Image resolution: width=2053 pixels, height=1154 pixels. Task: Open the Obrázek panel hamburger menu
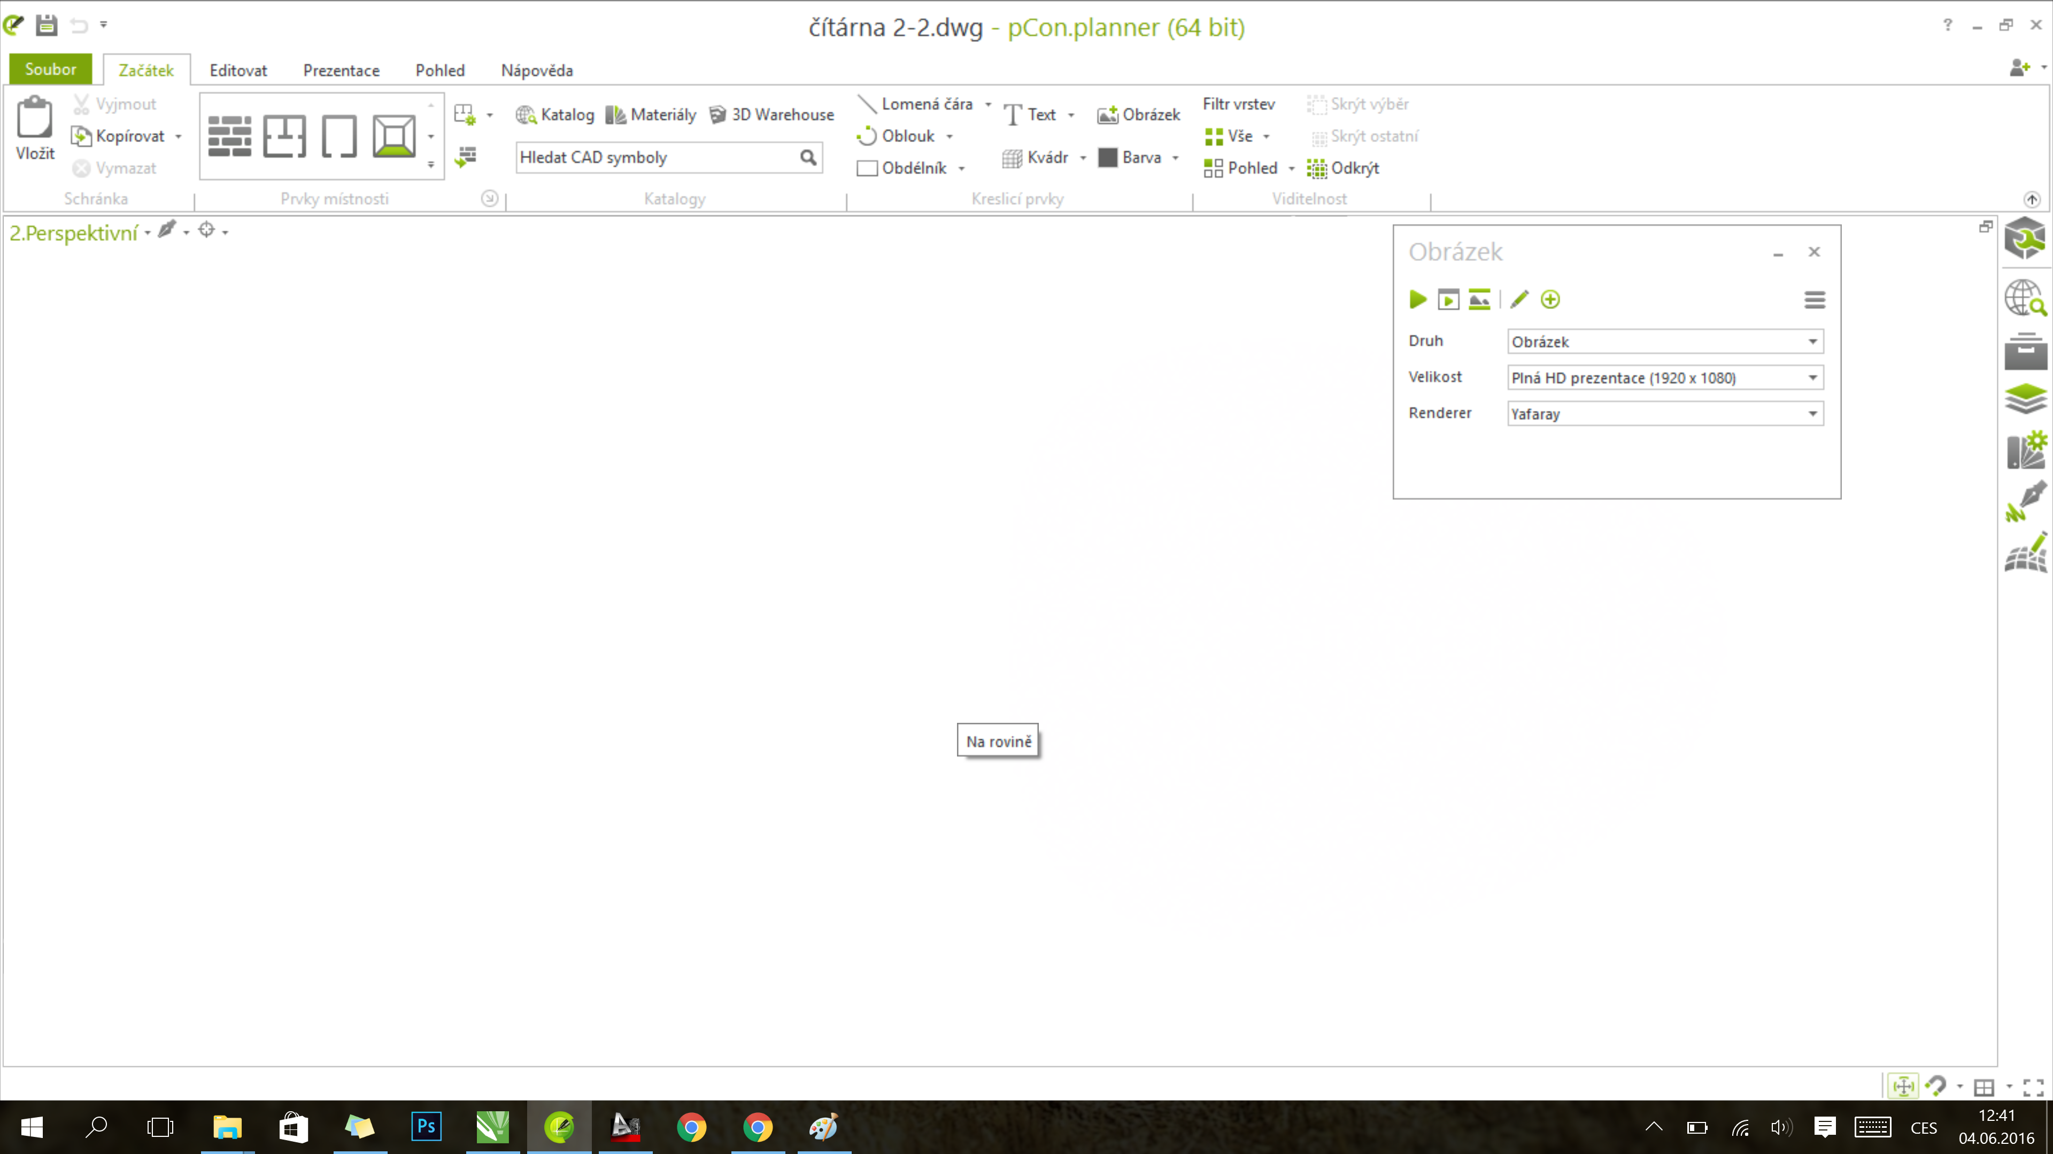point(1815,299)
